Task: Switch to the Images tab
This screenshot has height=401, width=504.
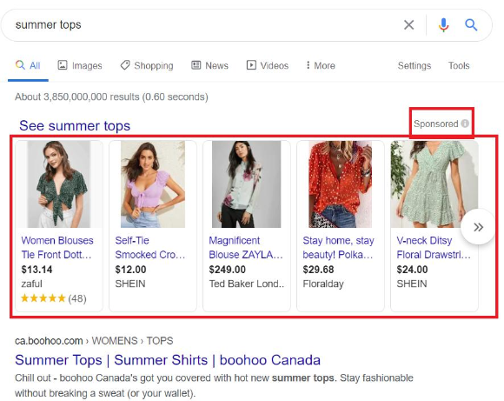Action: click(80, 65)
